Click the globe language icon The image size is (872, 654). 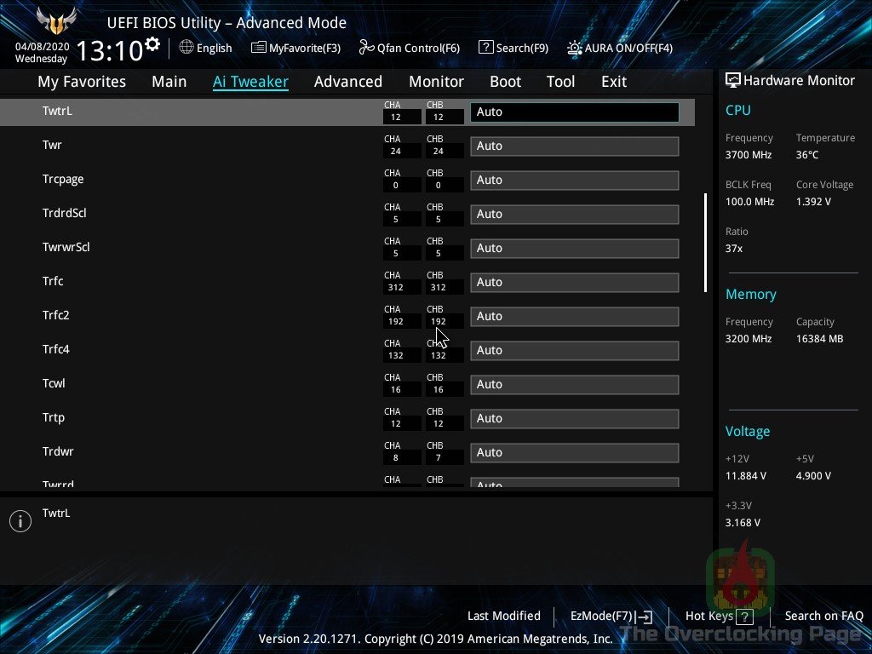[x=186, y=48]
